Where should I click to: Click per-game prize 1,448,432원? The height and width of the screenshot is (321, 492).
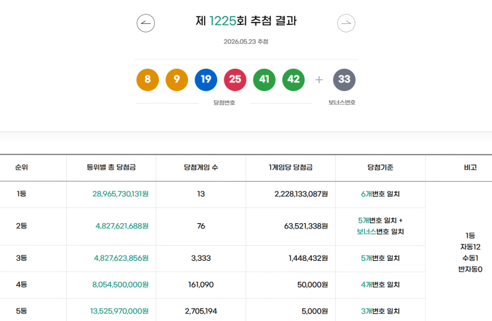tap(308, 258)
